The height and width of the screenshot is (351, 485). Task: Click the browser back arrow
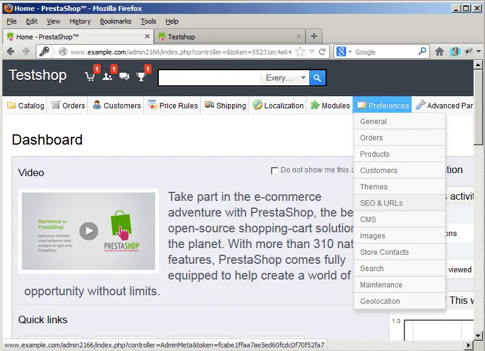click(10, 51)
